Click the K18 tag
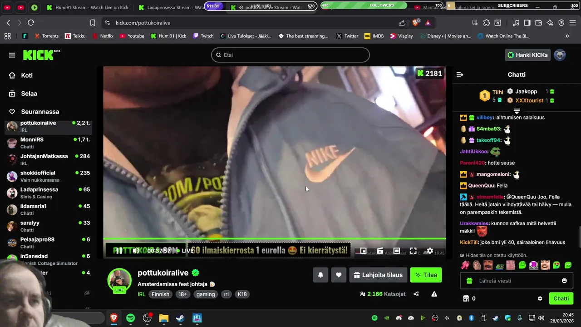 pos(242,294)
